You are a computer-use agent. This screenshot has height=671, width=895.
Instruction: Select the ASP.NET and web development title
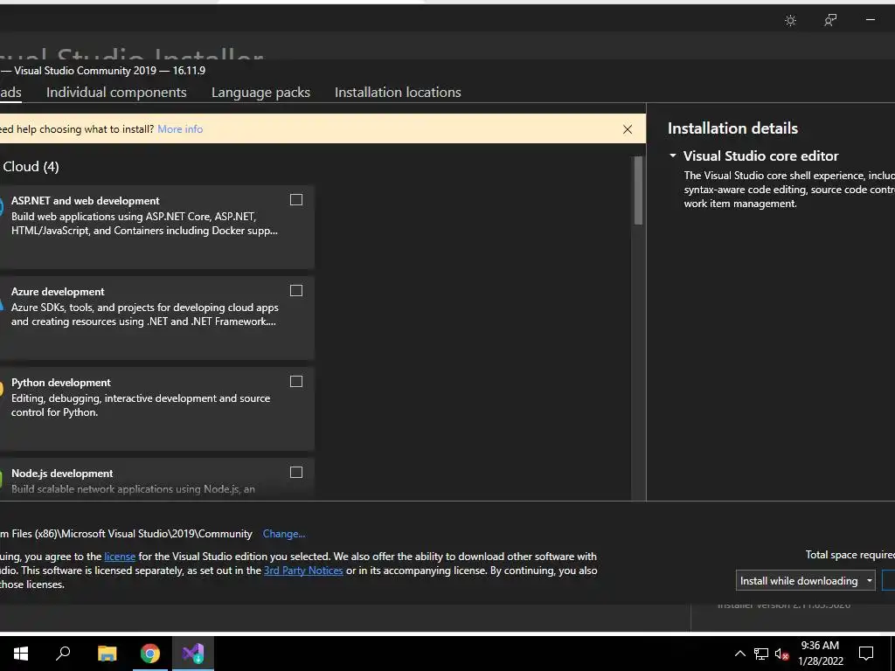(86, 201)
